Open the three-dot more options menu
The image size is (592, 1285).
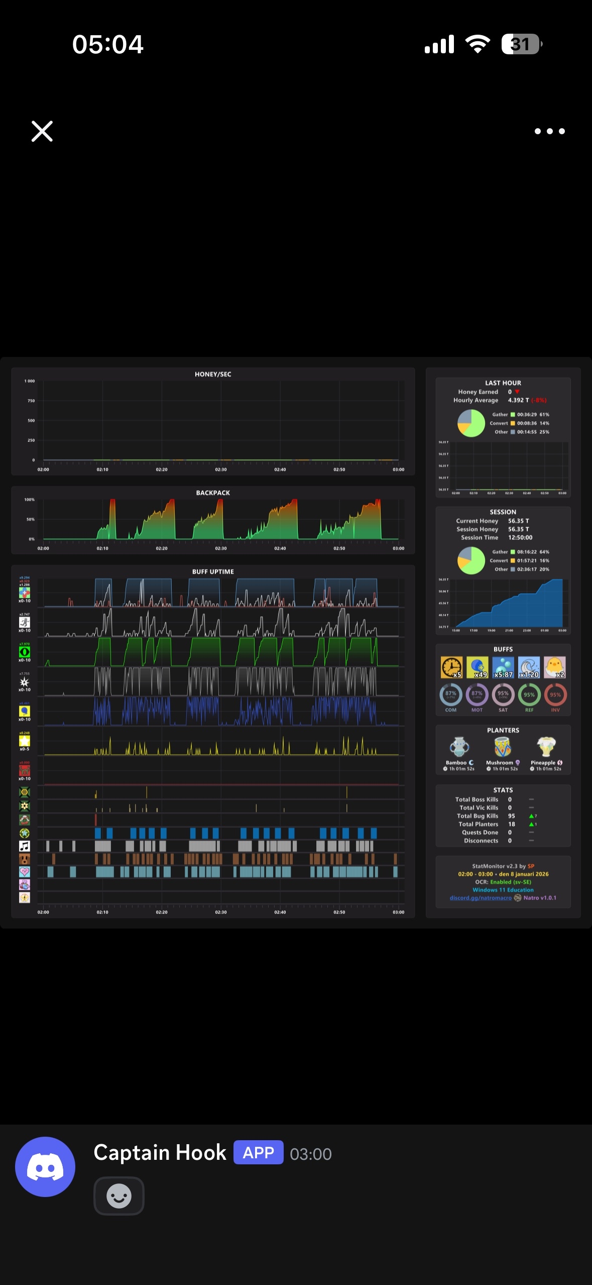(549, 131)
